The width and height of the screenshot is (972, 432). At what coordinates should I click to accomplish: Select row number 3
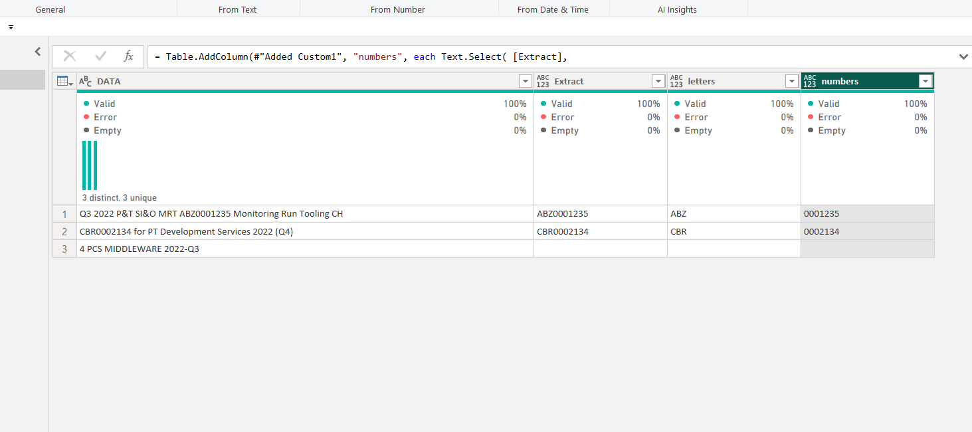(64, 249)
